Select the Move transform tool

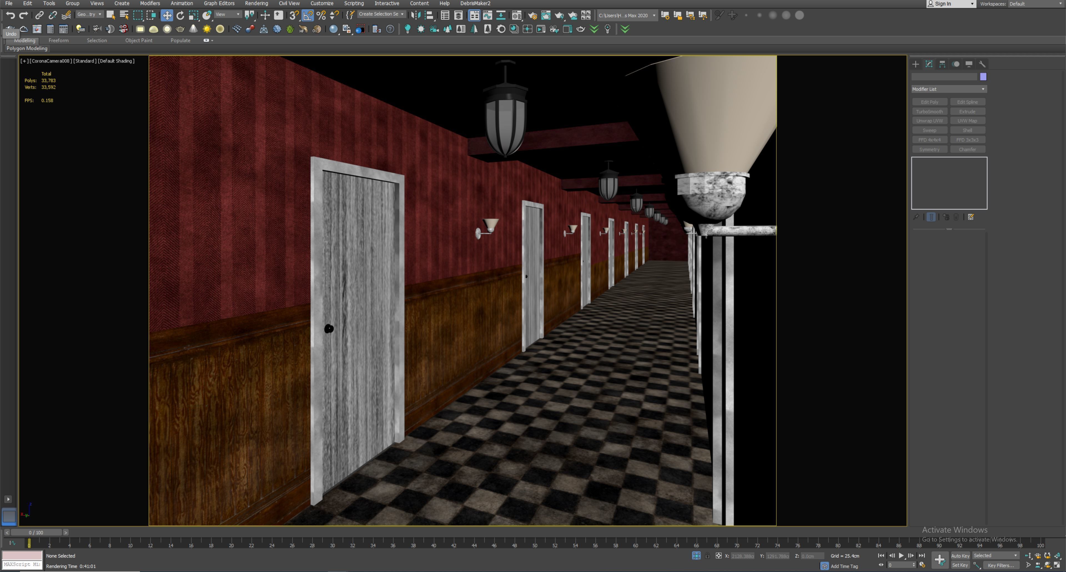tap(167, 15)
